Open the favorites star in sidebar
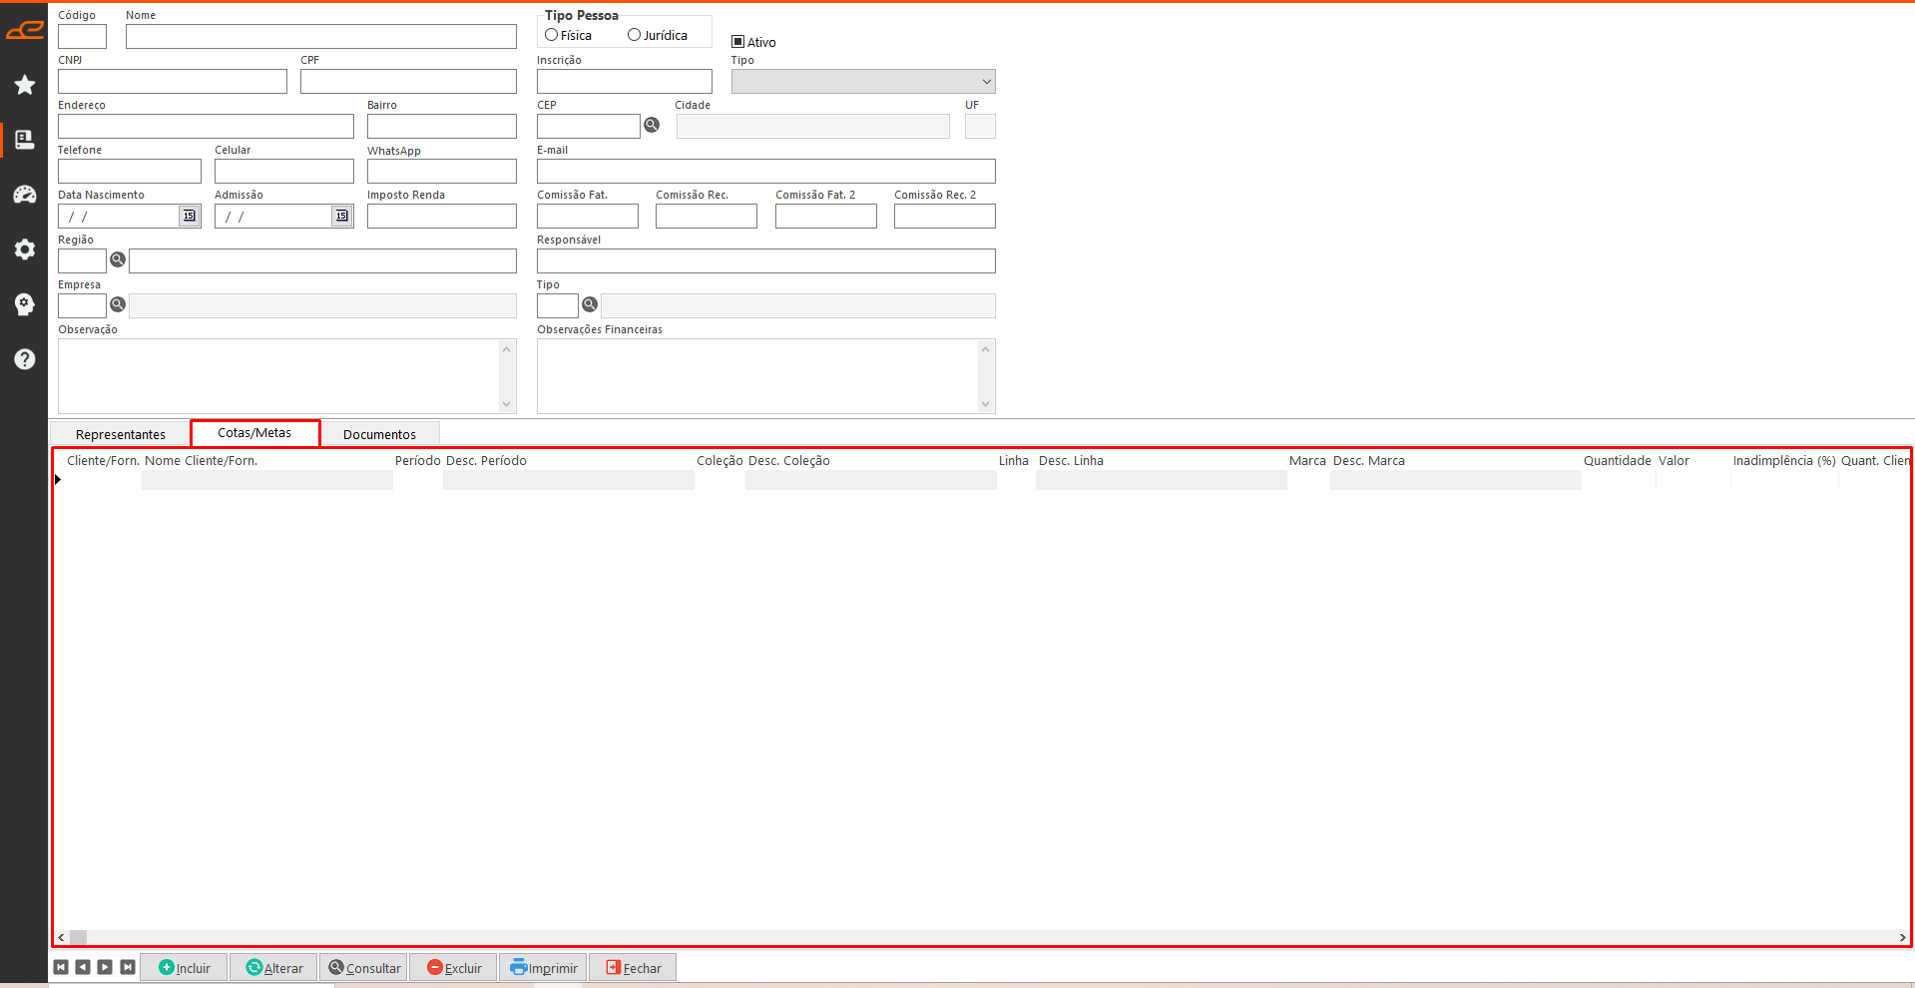This screenshot has height=988, width=1915. (25, 85)
